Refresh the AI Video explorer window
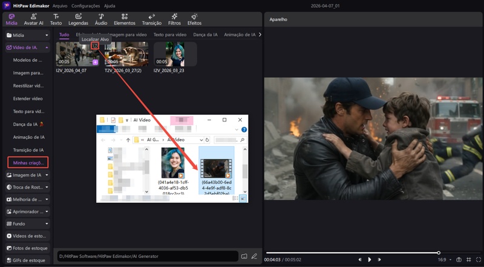Viewport: 484px width, 267px height. (x=207, y=140)
